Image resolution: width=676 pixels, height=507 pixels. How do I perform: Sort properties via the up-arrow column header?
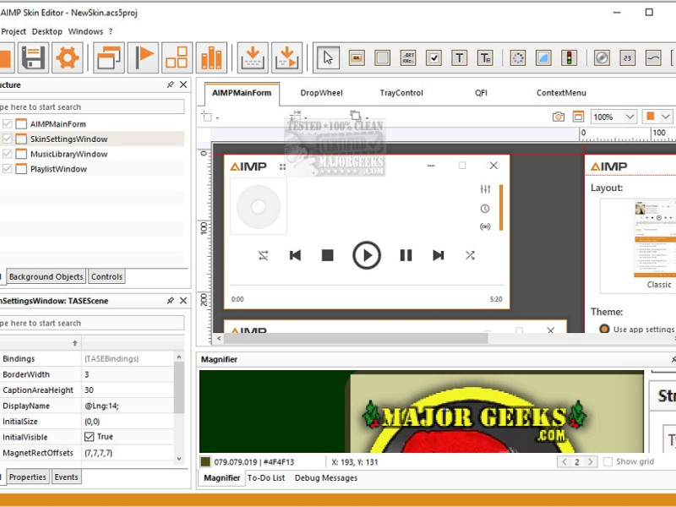(x=75, y=343)
